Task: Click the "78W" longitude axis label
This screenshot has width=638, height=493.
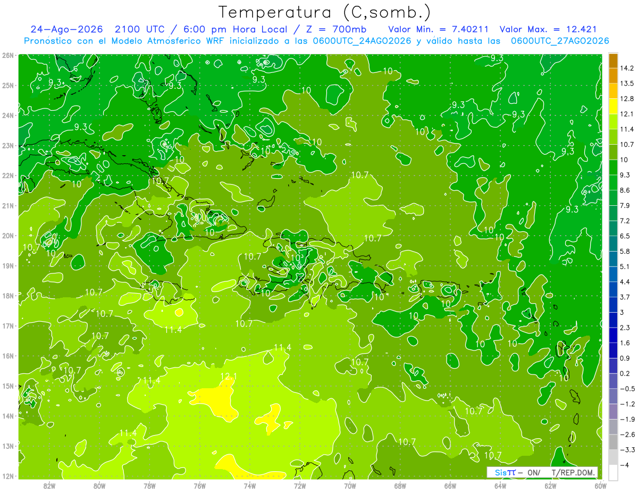Action: tap(149, 486)
